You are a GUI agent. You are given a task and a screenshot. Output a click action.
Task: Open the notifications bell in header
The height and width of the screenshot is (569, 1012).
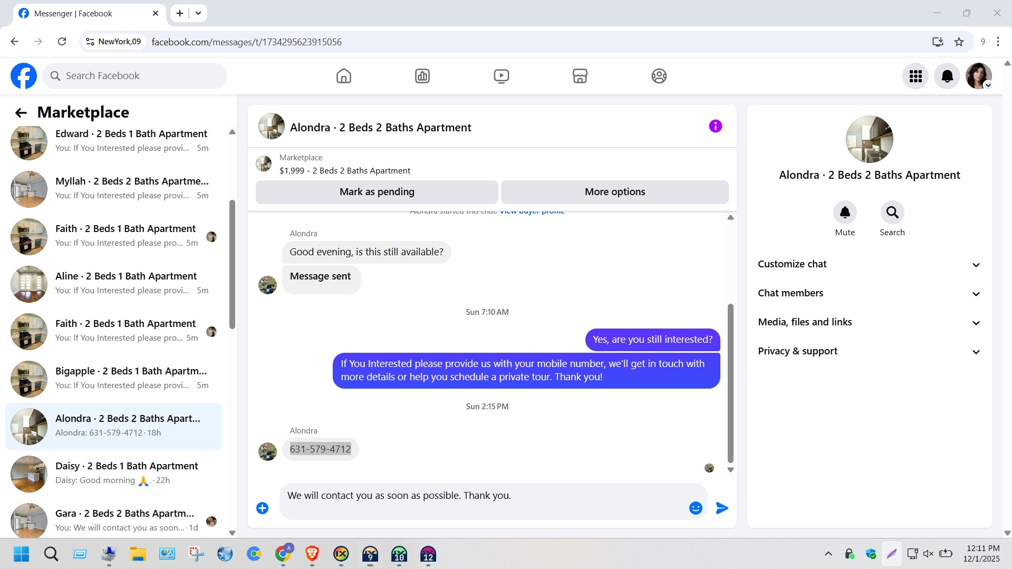[x=947, y=76]
